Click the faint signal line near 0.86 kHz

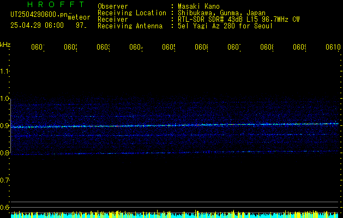click(175, 135)
